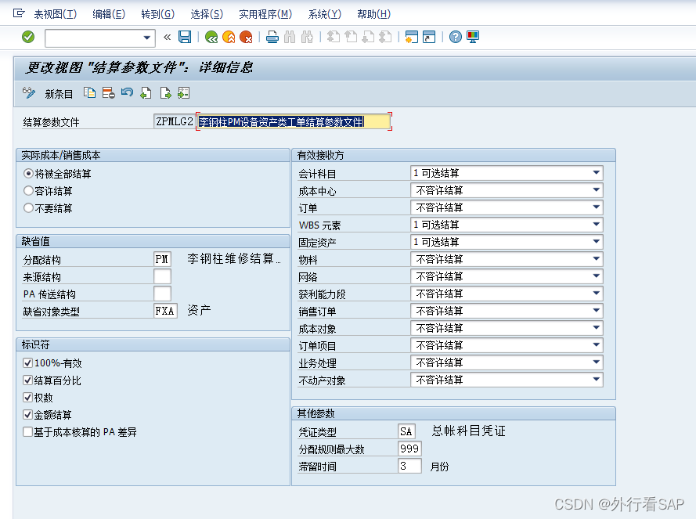This screenshot has height=519, width=696.
Task: Click the yellow Exit icon
Action: coord(229,37)
